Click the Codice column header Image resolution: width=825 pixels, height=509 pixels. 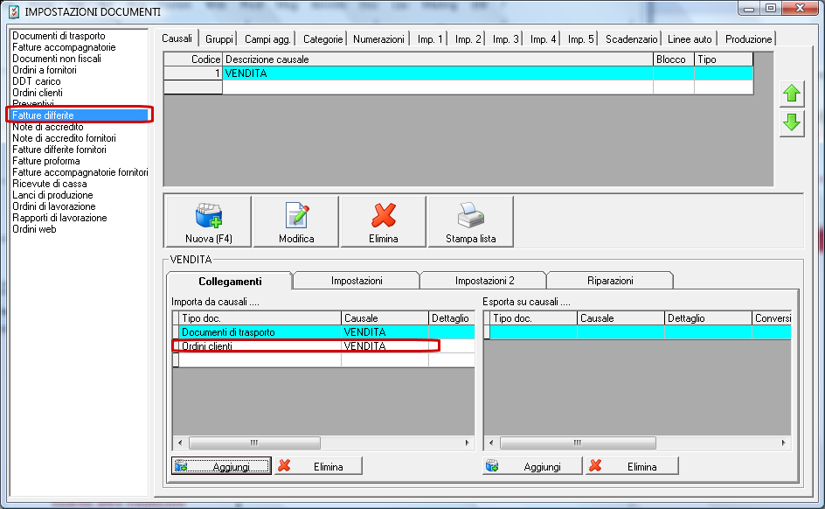(194, 59)
